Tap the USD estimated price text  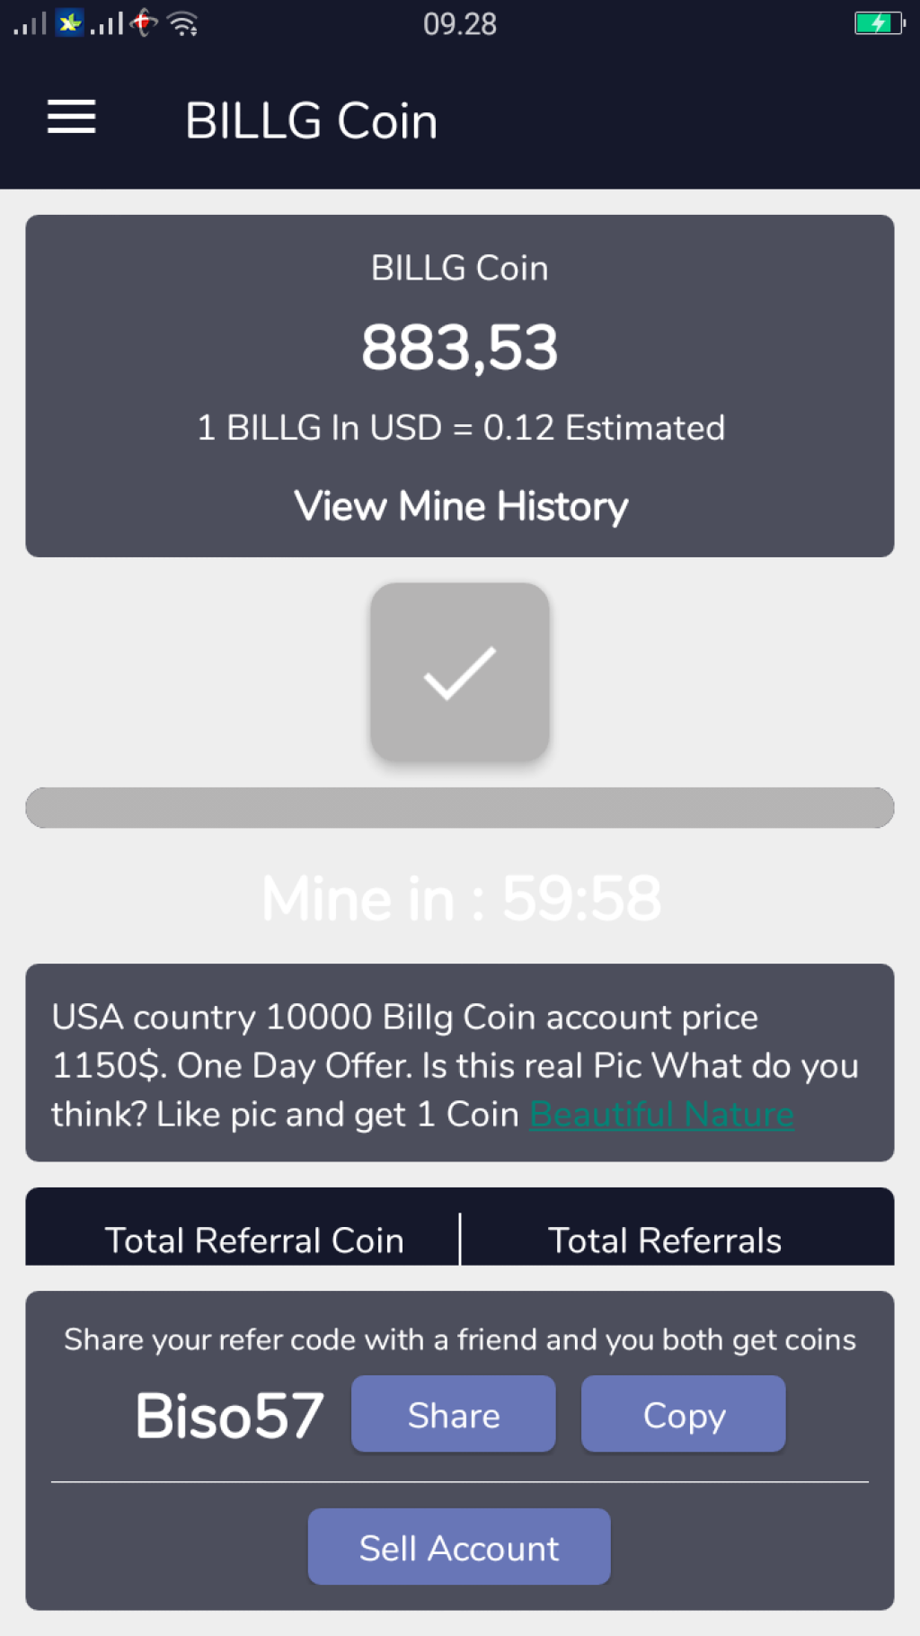coord(461,428)
